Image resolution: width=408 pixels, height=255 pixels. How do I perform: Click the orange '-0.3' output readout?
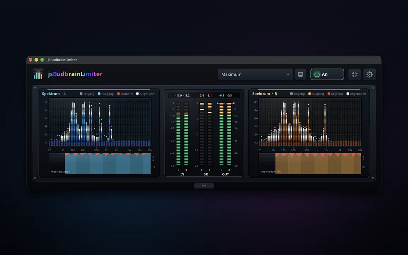click(229, 96)
